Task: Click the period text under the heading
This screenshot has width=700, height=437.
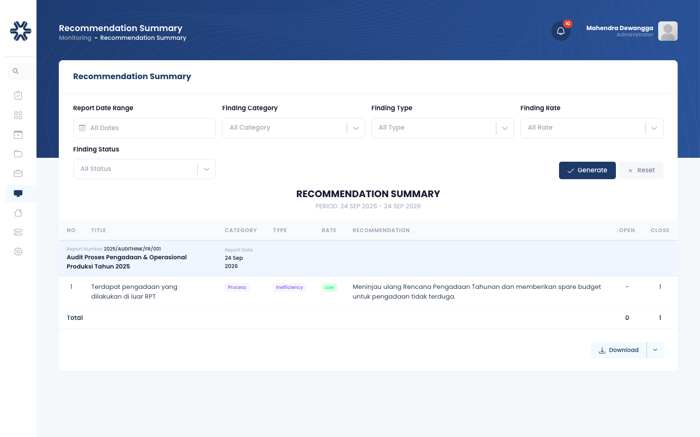Action: [368, 206]
